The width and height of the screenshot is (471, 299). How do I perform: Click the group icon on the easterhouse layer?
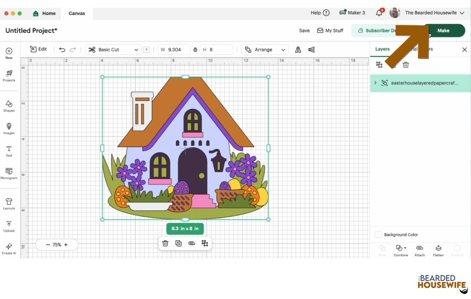pos(384,83)
